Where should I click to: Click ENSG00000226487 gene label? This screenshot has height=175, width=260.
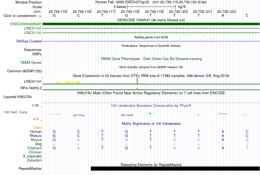tap(26, 24)
